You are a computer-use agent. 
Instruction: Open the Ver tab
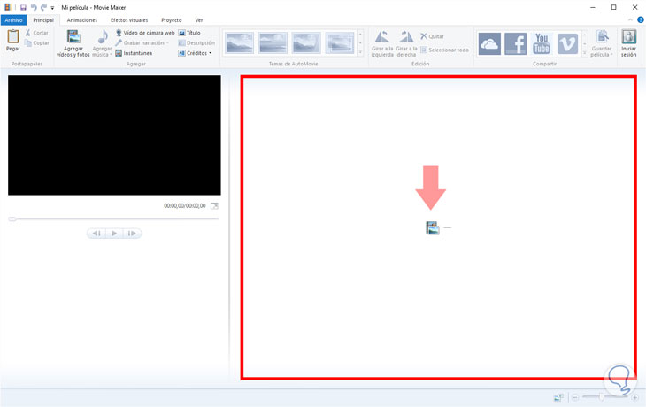pyautogui.click(x=199, y=20)
